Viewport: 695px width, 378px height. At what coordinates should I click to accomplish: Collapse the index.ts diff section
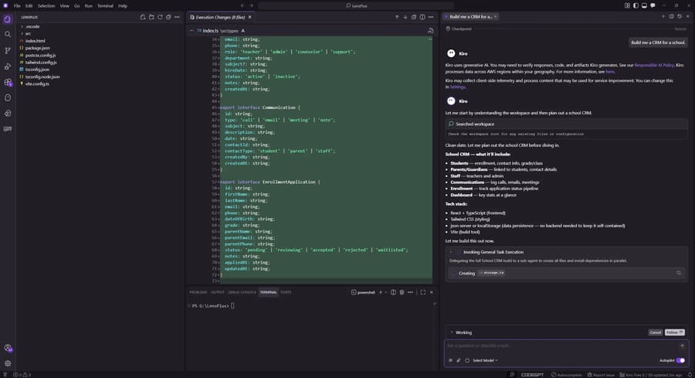[192, 31]
